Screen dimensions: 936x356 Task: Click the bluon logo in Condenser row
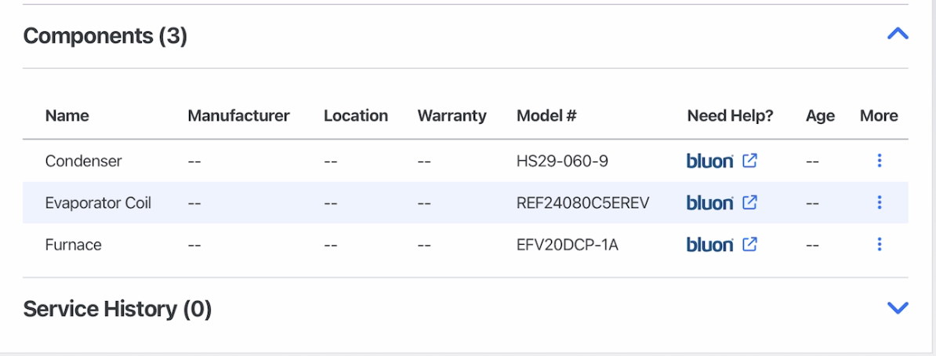click(x=709, y=161)
